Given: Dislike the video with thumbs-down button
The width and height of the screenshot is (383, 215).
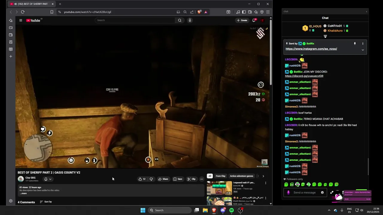Looking at the screenshot, I should click(151, 179).
